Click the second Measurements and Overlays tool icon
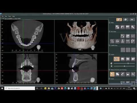137x103 pixels. click(x=117, y=74)
